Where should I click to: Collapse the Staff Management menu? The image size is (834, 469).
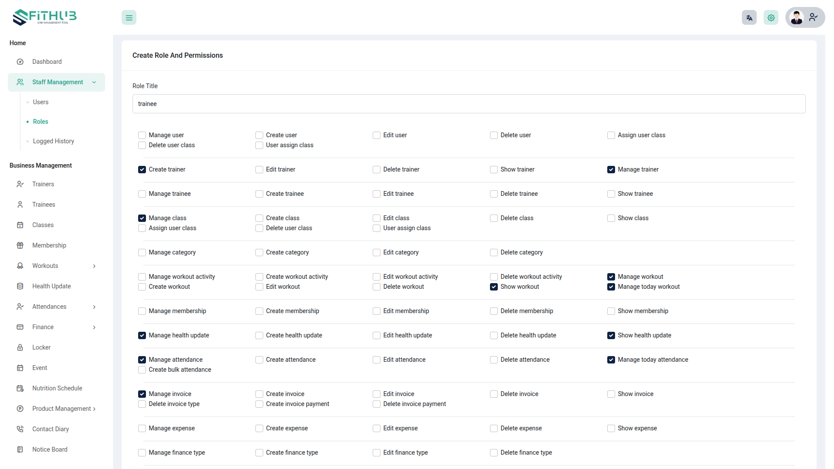coord(94,82)
